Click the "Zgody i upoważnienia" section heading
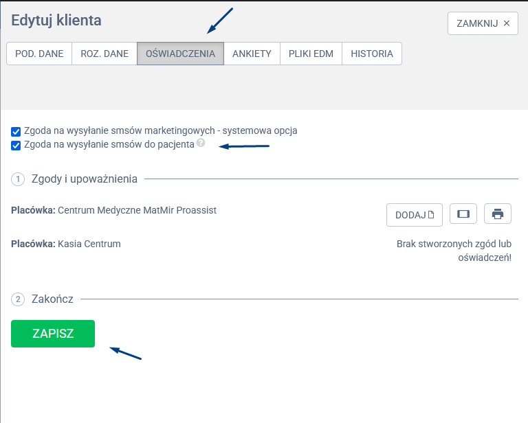This screenshot has height=423, width=528. tap(85, 179)
